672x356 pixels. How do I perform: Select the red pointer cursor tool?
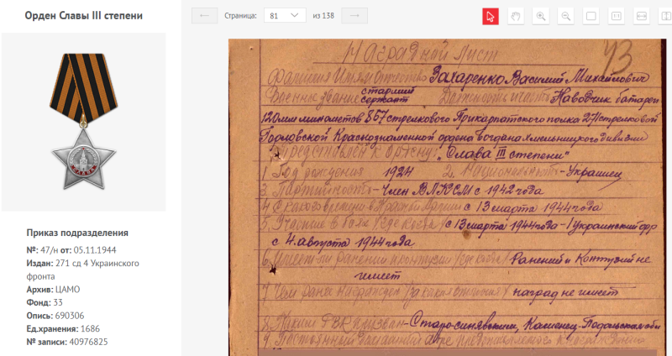pos(491,16)
